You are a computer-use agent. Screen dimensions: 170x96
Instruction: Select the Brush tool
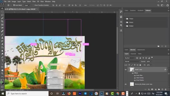(2, 34)
